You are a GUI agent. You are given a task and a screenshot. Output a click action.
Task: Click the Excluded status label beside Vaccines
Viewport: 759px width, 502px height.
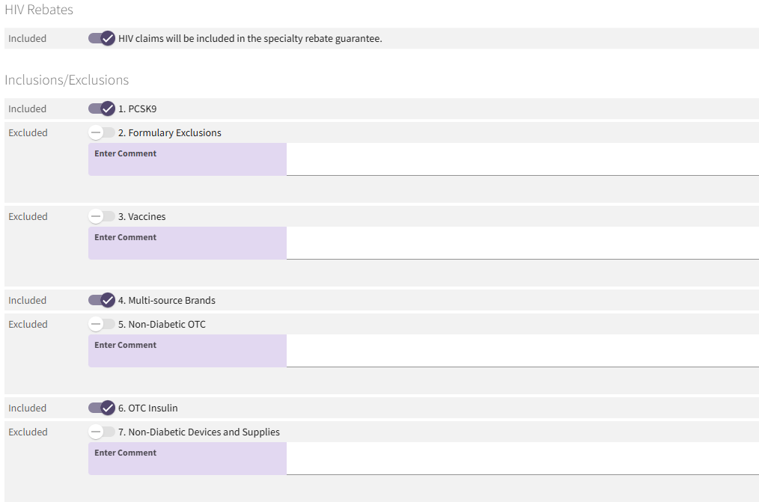click(28, 216)
